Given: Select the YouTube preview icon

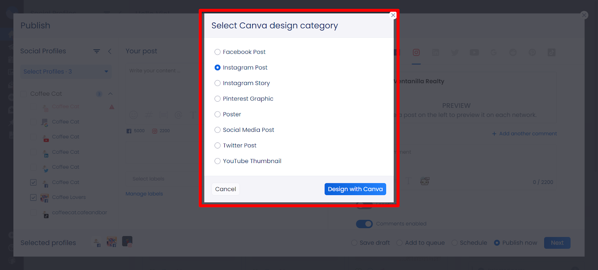Looking at the screenshot, I should click(x=474, y=53).
